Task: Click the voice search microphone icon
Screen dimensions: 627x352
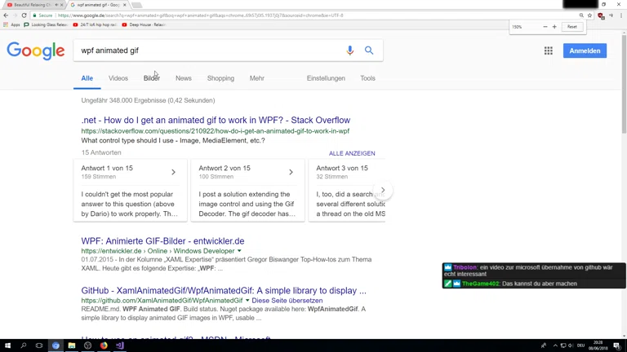Action: coord(350,51)
